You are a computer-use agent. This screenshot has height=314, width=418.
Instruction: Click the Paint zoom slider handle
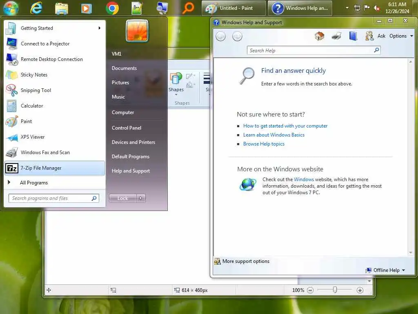(335, 290)
